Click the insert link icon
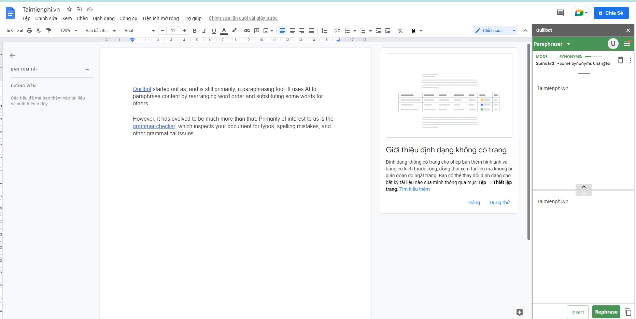The image size is (636, 319). [x=247, y=31]
